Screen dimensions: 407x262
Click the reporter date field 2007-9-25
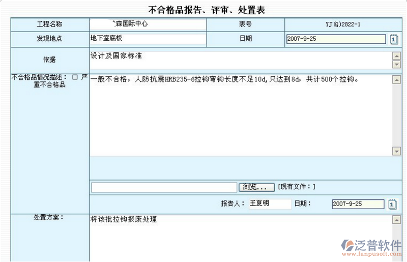click(x=358, y=204)
